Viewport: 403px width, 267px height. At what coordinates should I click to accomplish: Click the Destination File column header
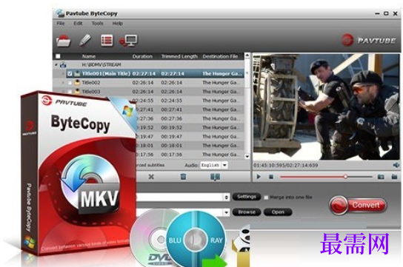220,56
